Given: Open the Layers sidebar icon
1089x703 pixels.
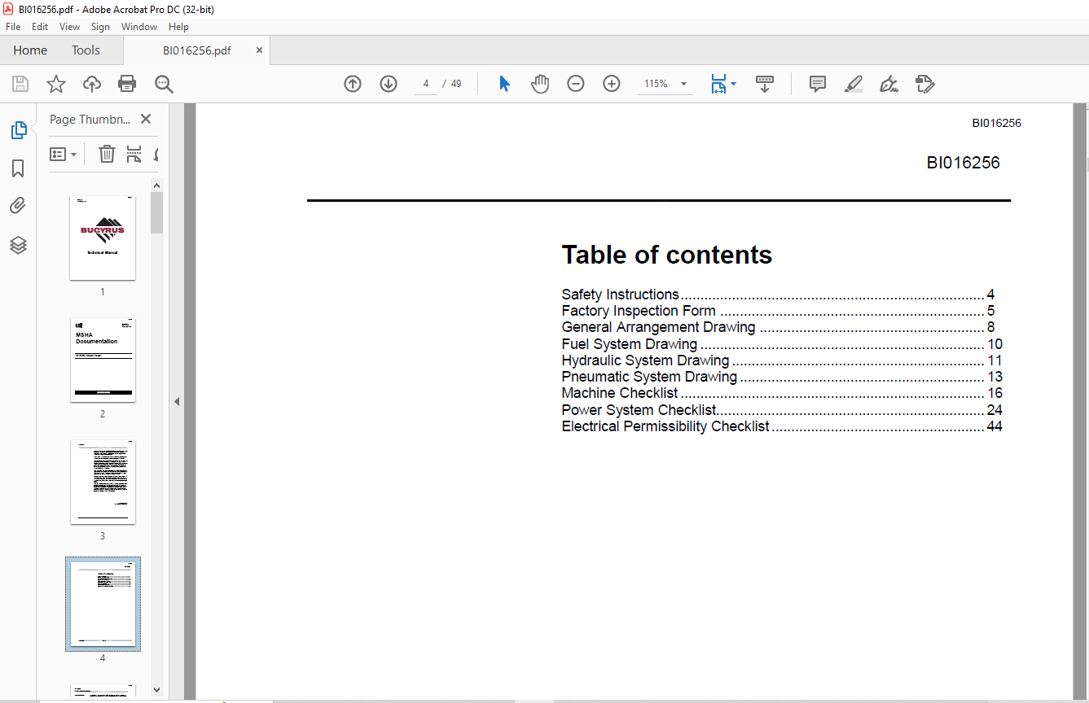Looking at the screenshot, I should click(18, 245).
